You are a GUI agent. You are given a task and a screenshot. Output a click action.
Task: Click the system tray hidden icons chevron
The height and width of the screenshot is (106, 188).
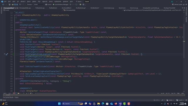tap(162, 104)
